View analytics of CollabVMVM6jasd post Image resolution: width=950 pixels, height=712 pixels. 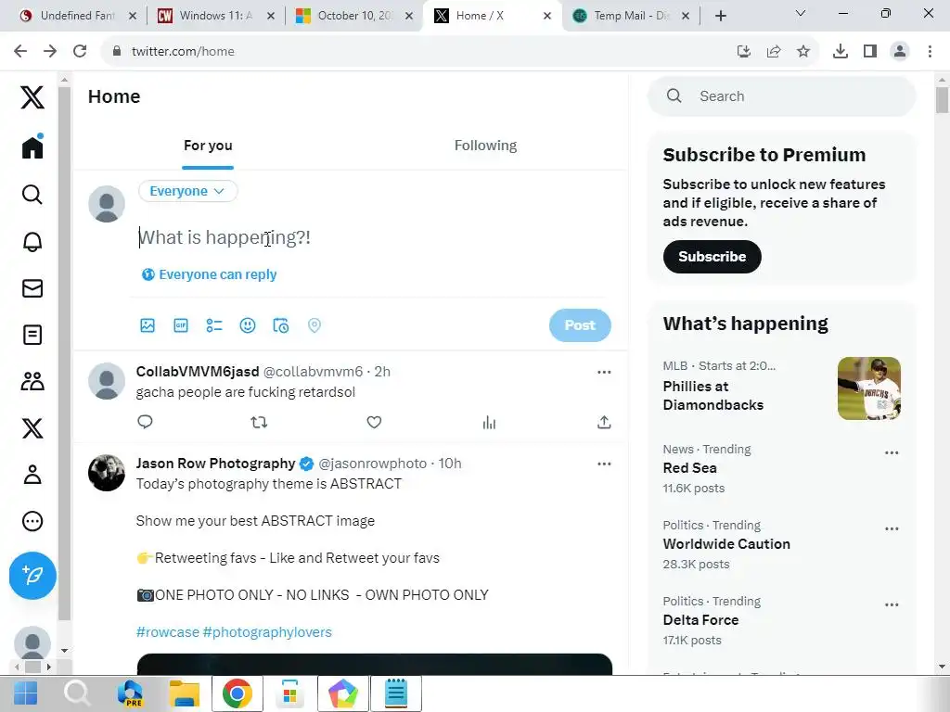coord(489,422)
